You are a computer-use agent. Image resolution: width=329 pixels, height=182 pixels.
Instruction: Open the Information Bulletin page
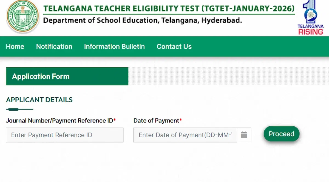point(114,47)
